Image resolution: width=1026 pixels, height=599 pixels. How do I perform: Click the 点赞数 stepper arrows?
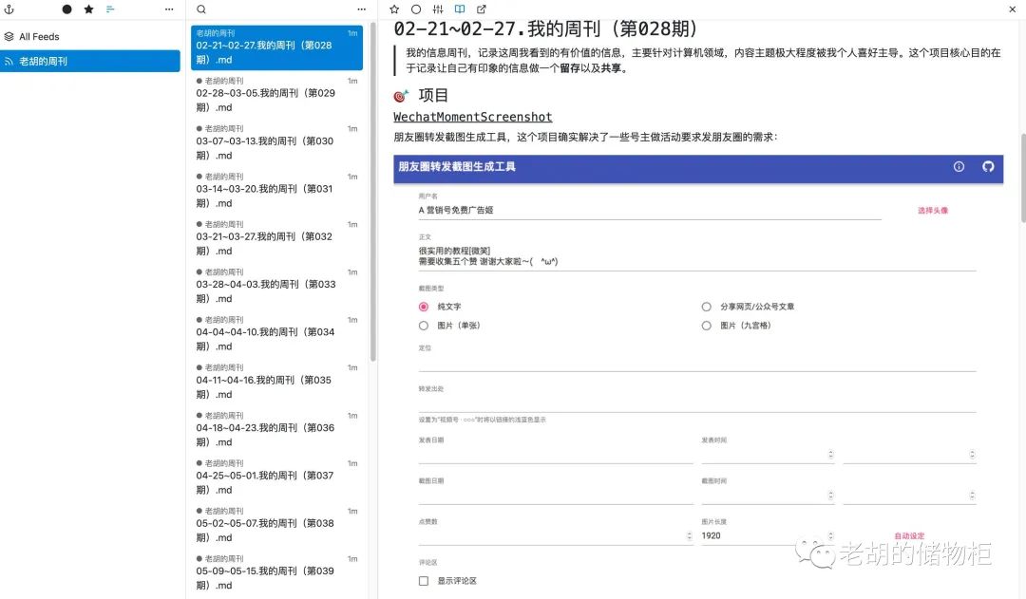tap(689, 536)
